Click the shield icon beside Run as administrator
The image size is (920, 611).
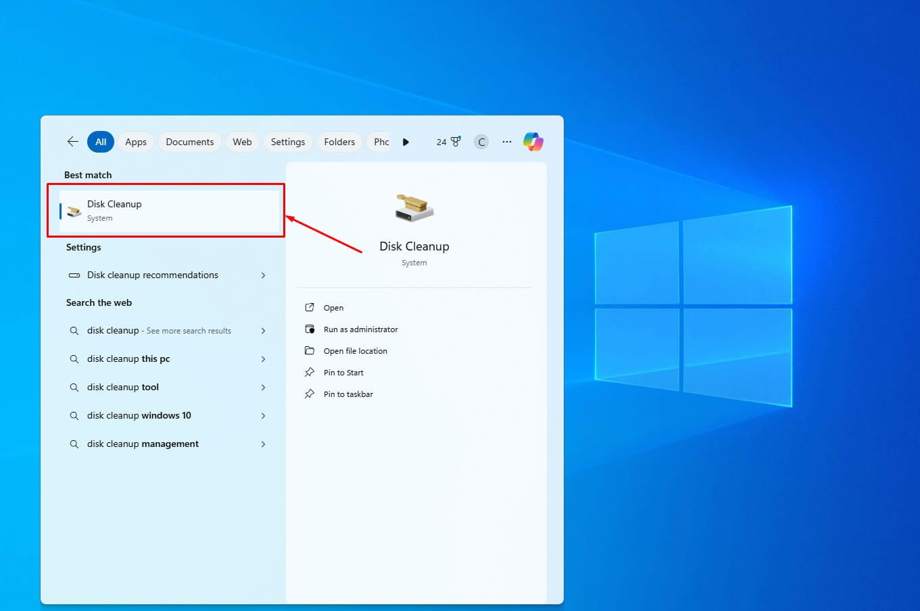(x=310, y=329)
